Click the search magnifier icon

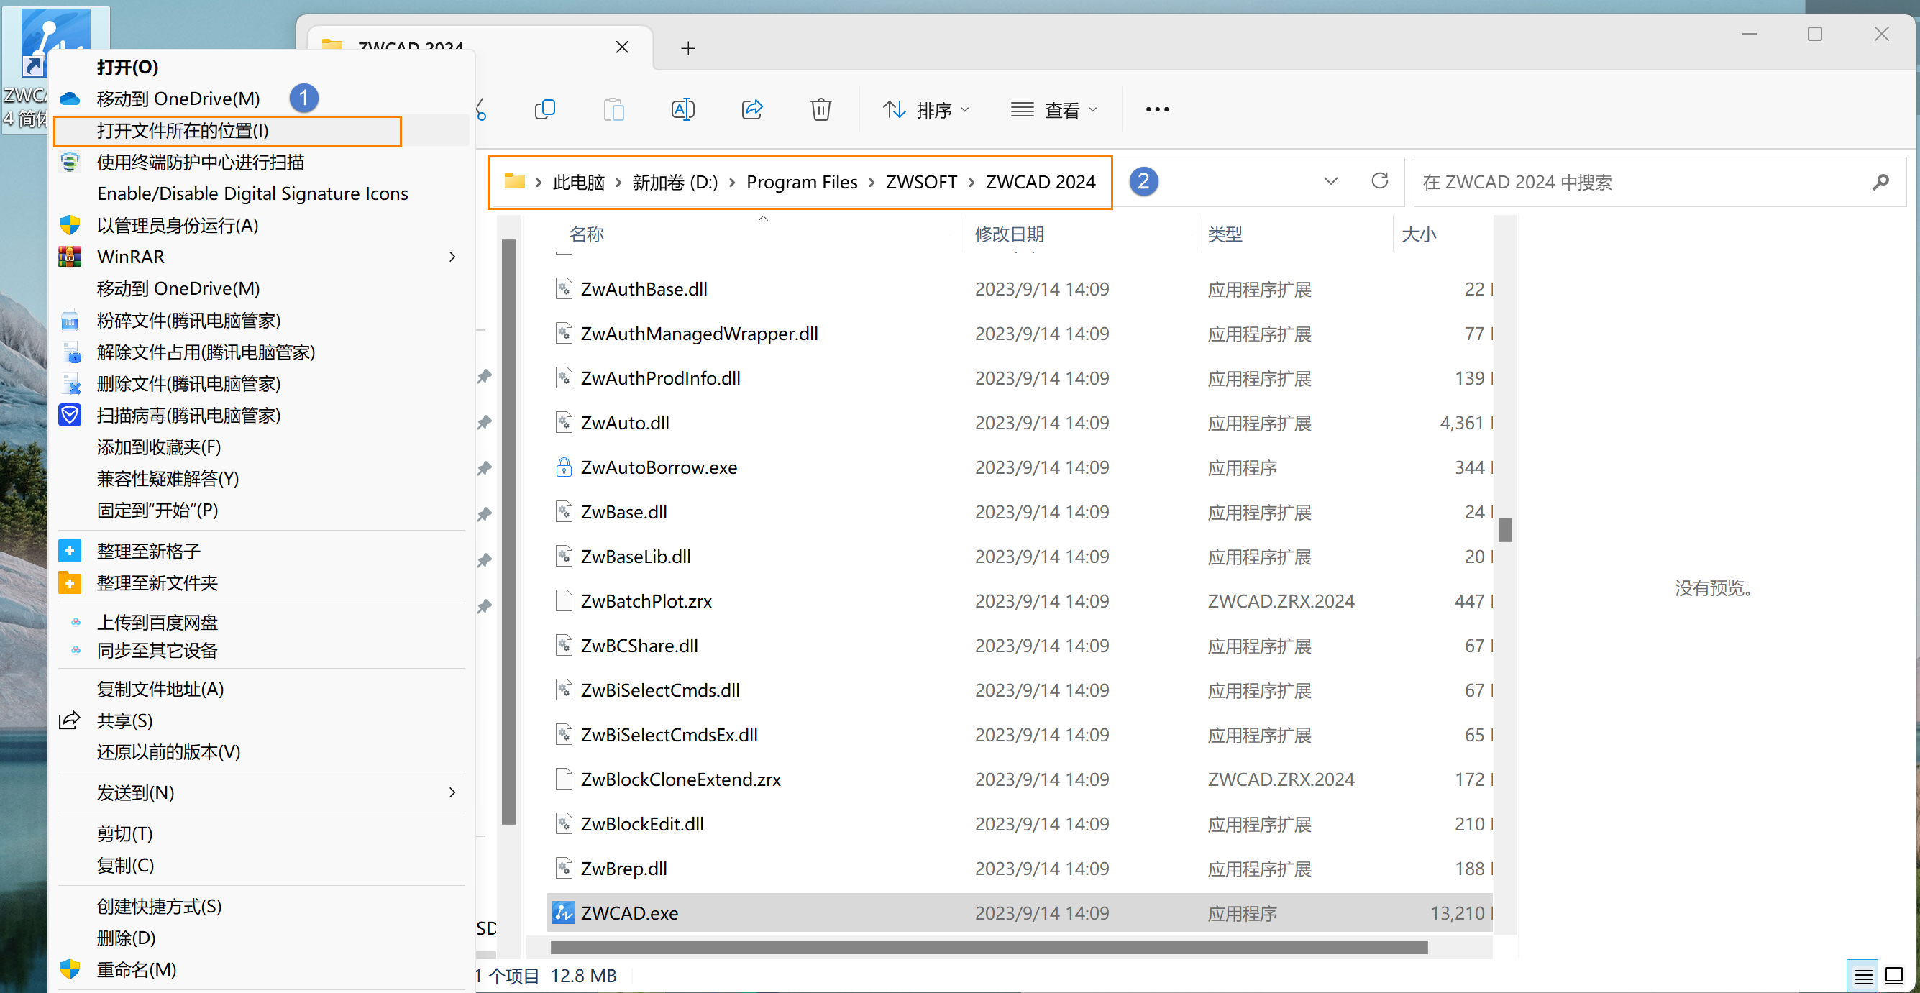pyautogui.click(x=1880, y=182)
